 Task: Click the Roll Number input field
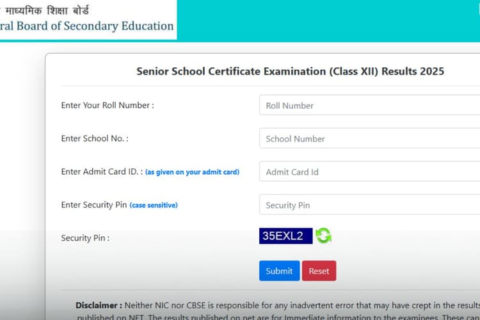pos(369,106)
